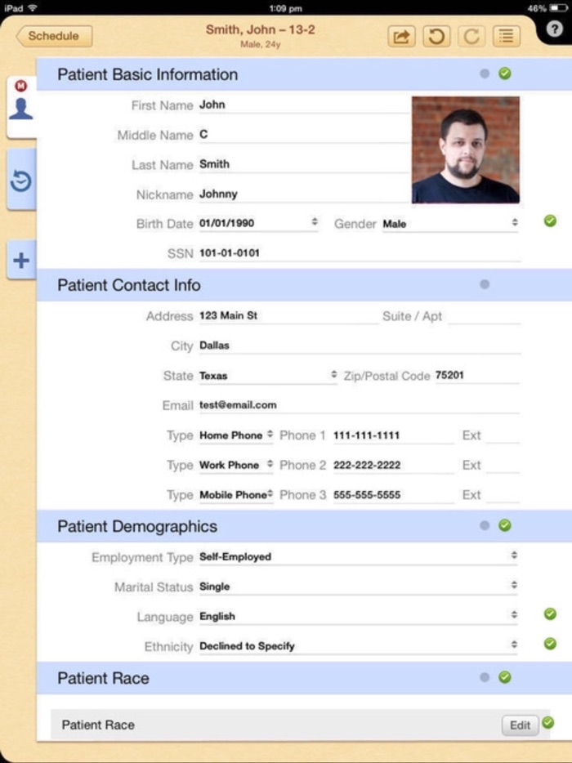Image resolution: width=572 pixels, height=763 pixels.
Task: Toggle green check beside Gender field
Action: click(x=550, y=221)
